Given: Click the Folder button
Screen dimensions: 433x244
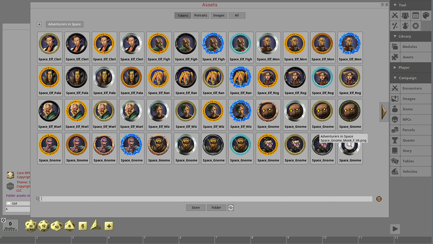Looking at the screenshot, I should pos(216,207).
